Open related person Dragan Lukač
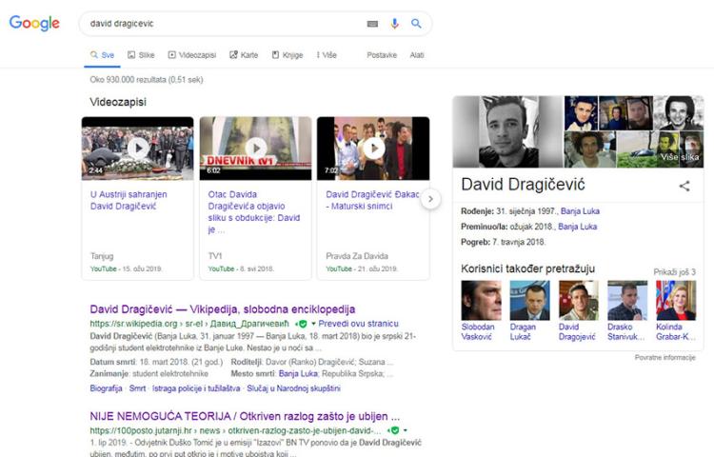Viewport: 714px width, 457px height. click(x=529, y=311)
